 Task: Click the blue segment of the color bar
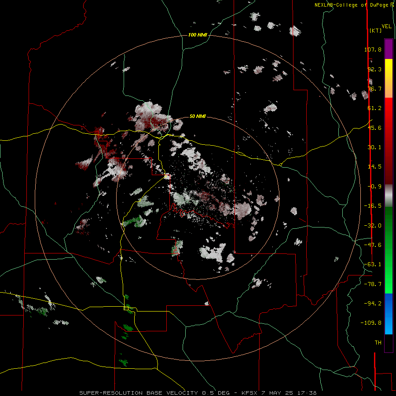[x=389, y=314]
